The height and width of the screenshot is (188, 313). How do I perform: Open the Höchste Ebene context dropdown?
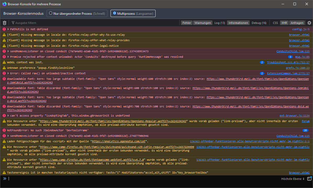[x=293, y=179]
